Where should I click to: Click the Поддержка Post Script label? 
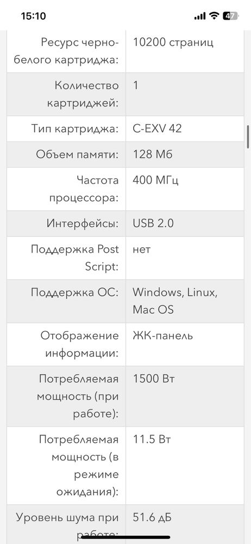[75, 258]
